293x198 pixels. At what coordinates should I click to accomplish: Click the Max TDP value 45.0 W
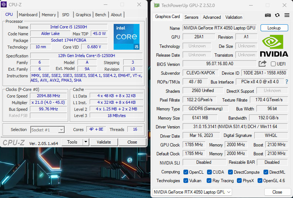pyautogui.click(x=99, y=33)
